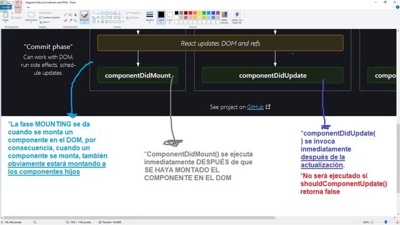Open Paint help question mark icon
The image size is (400, 225).
click(397, 7)
